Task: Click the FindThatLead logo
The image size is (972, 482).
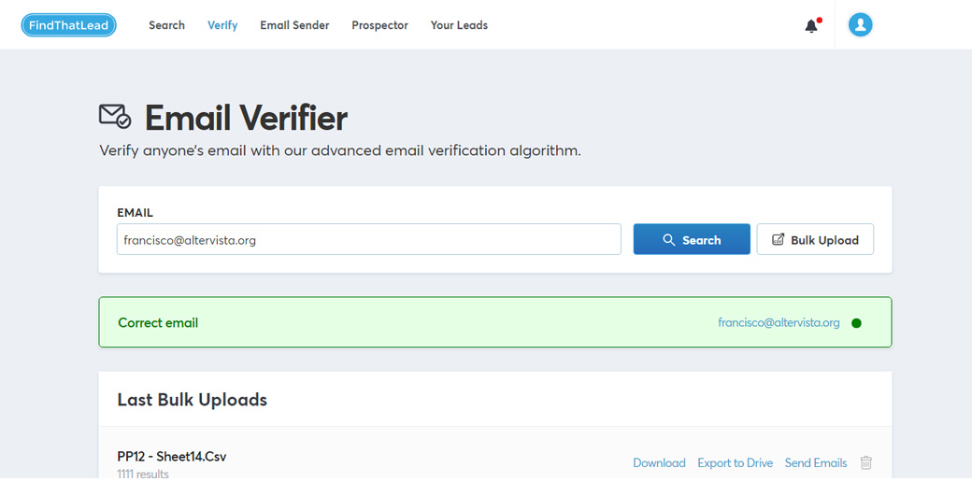Action: (x=69, y=25)
